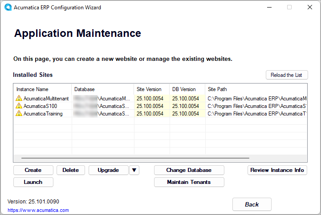
Task: Open the www.acumatica.com link
Action: pyautogui.click(x=38, y=210)
